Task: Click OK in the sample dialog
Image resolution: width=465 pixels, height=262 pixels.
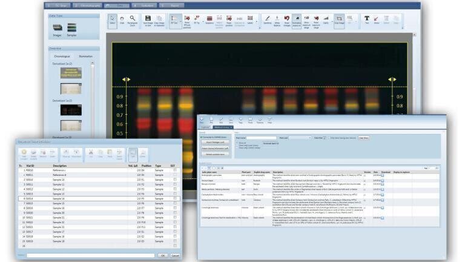Action: (163, 255)
